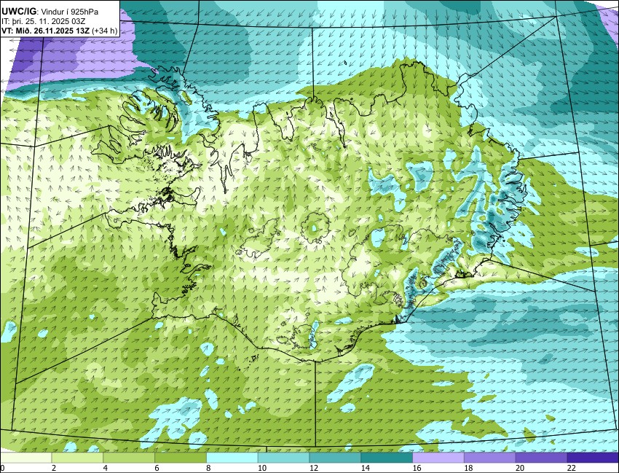Screen dimensions: 619x473
Task: Click the legend label '12'
Action: tap(314, 468)
